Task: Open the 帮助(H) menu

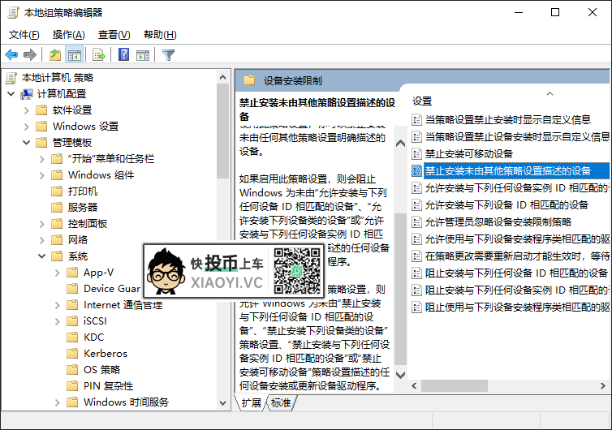Action: pyautogui.click(x=160, y=35)
